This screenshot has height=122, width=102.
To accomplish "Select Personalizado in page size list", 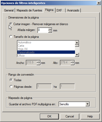I will [46, 52].
